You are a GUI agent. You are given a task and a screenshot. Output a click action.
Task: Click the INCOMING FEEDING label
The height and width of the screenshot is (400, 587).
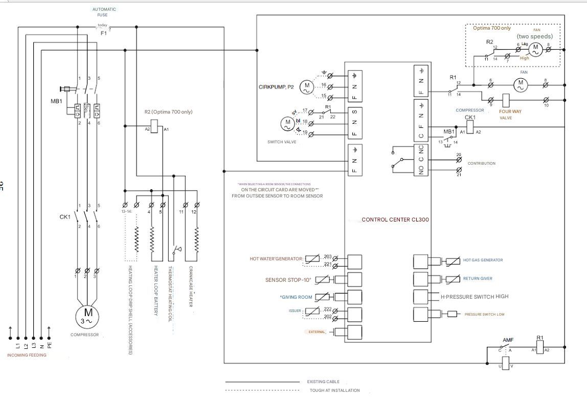[27, 355]
